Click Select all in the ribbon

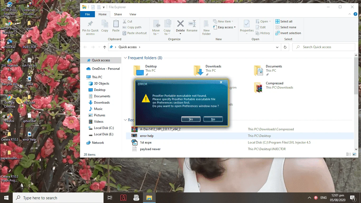284,21
